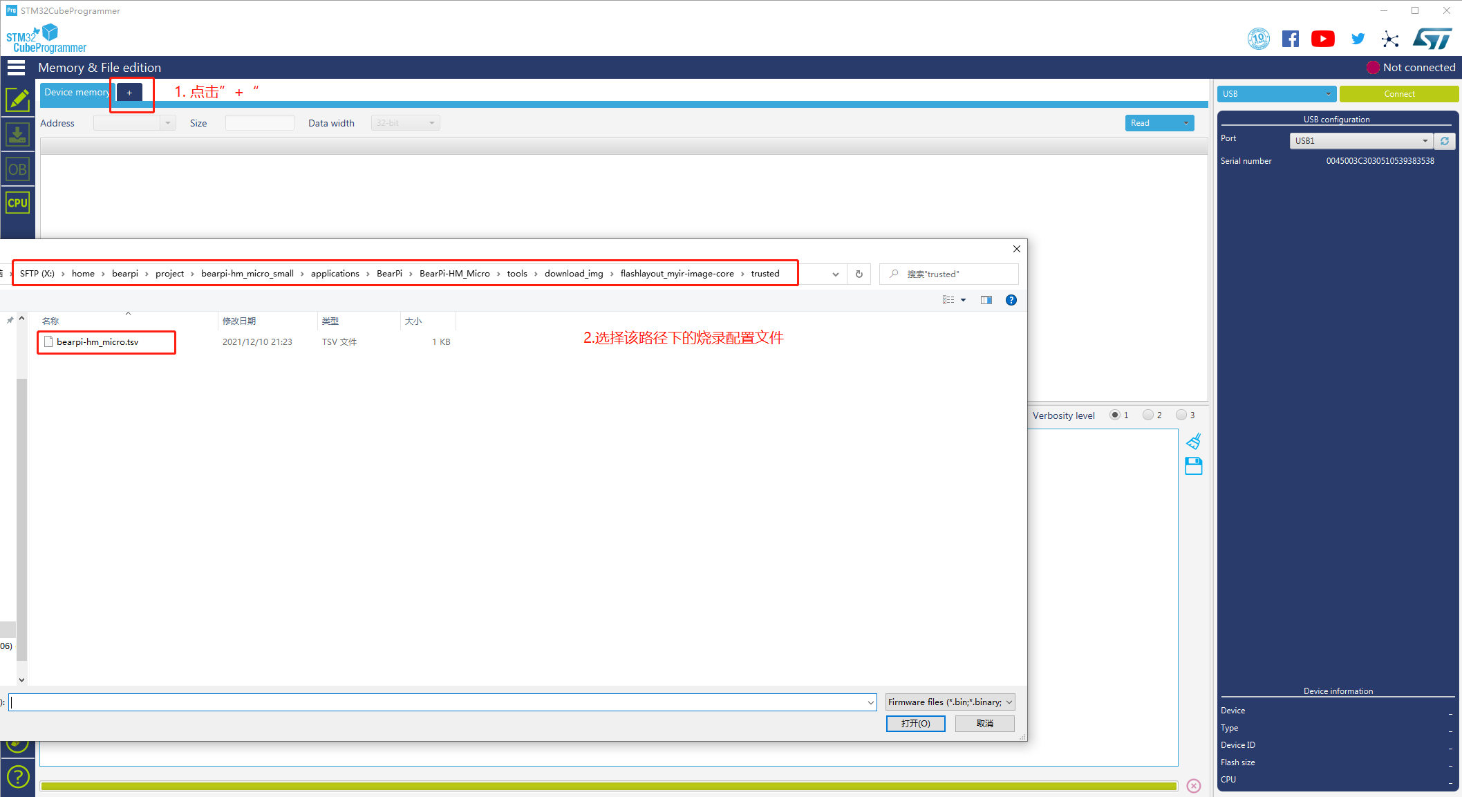Click the 打开(O) open button
This screenshot has width=1462, height=797.
click(915, 723)
